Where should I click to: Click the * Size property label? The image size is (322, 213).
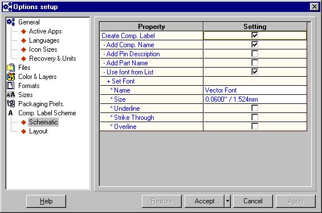pyautogui.click(x=118, y=99)
